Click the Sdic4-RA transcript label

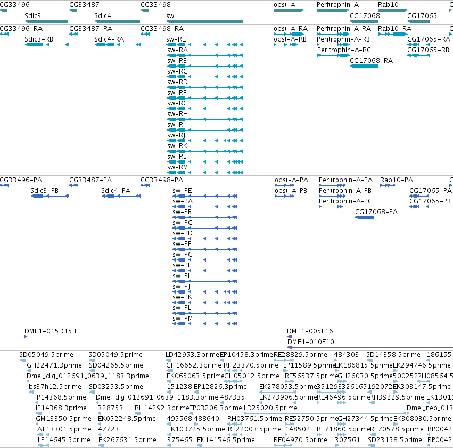[x=109, y=39]
